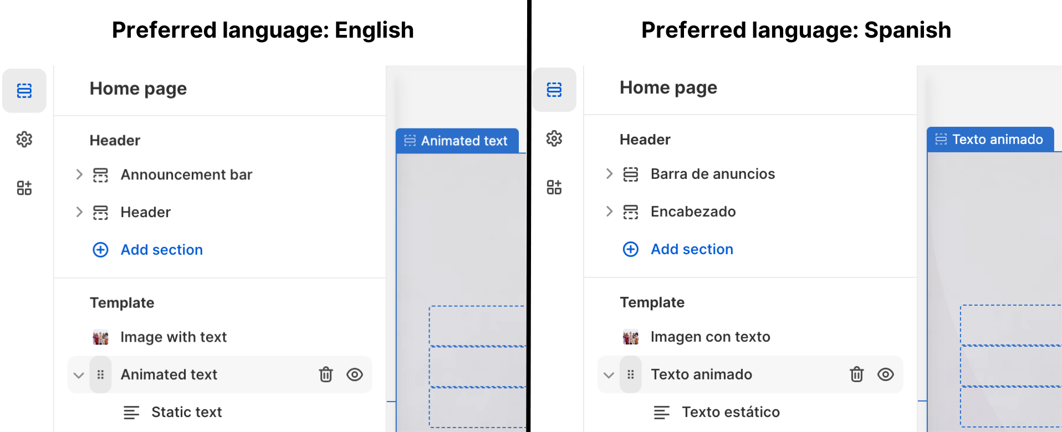1062x432 pixels.
Task: Click Add section link in English panel
Action: pyautogui.click(x=162, y=250)
